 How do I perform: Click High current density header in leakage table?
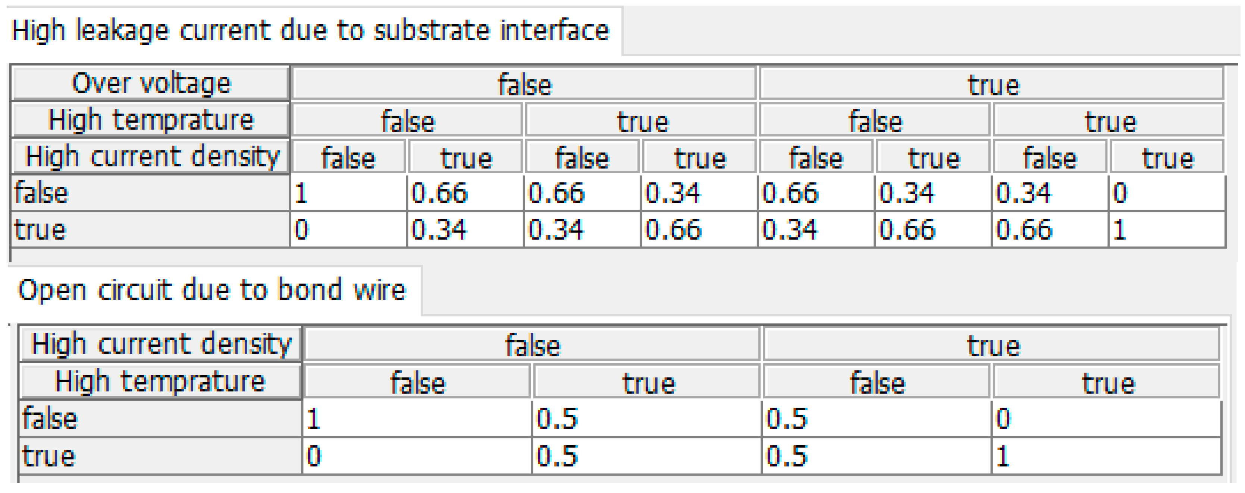[x=151, y=157]
